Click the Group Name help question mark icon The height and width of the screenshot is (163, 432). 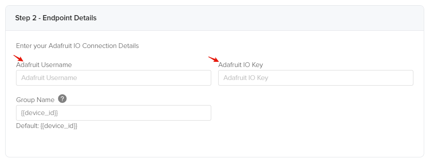pos(62,99)
